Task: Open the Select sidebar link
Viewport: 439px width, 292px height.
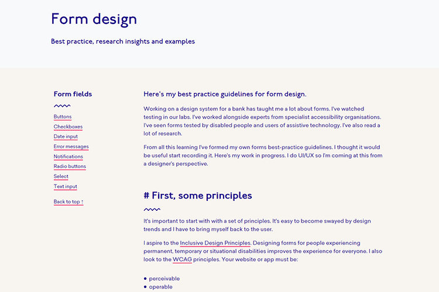Action: (61, 176)
